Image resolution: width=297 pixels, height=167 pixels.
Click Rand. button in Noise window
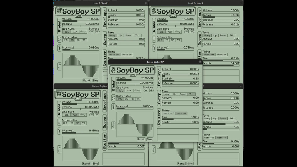point(86,163)
